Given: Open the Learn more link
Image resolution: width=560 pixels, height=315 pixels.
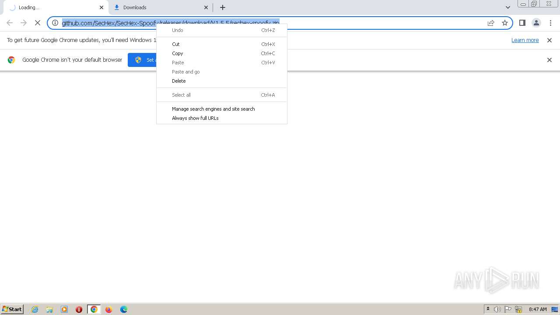Looking at the screenshot, I should [525, 40].
